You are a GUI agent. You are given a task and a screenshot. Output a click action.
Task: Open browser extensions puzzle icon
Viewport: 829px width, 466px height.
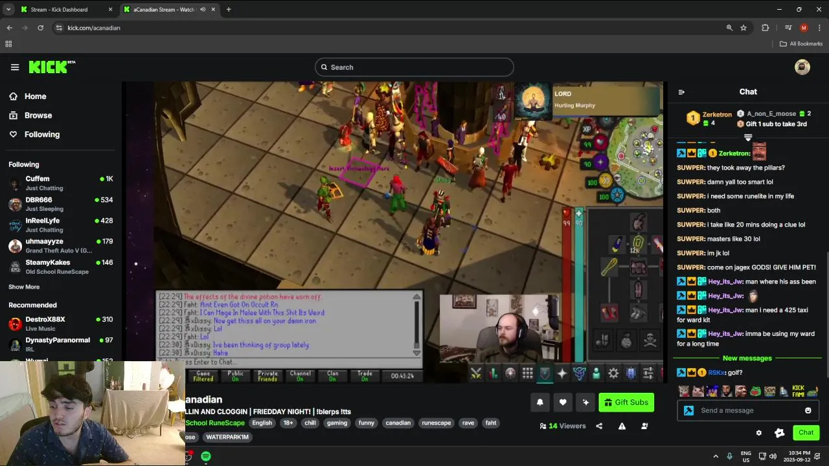[766, 28]
